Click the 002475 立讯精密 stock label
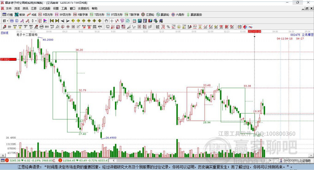 click(x=302, y=35)
